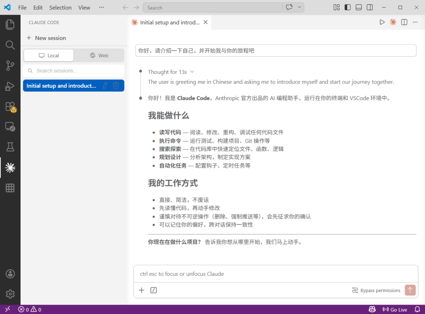Viewport: 425px width, 314px height.
Task: Focus the Claude chat message input
Action: 275,274
